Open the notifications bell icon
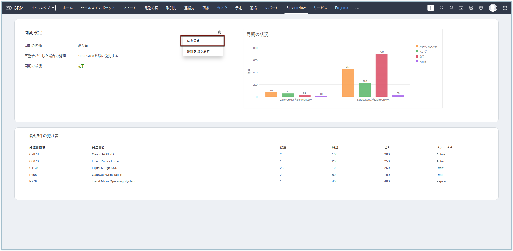The height and width of the screenshot is (251, 513). tap(451, 8)
